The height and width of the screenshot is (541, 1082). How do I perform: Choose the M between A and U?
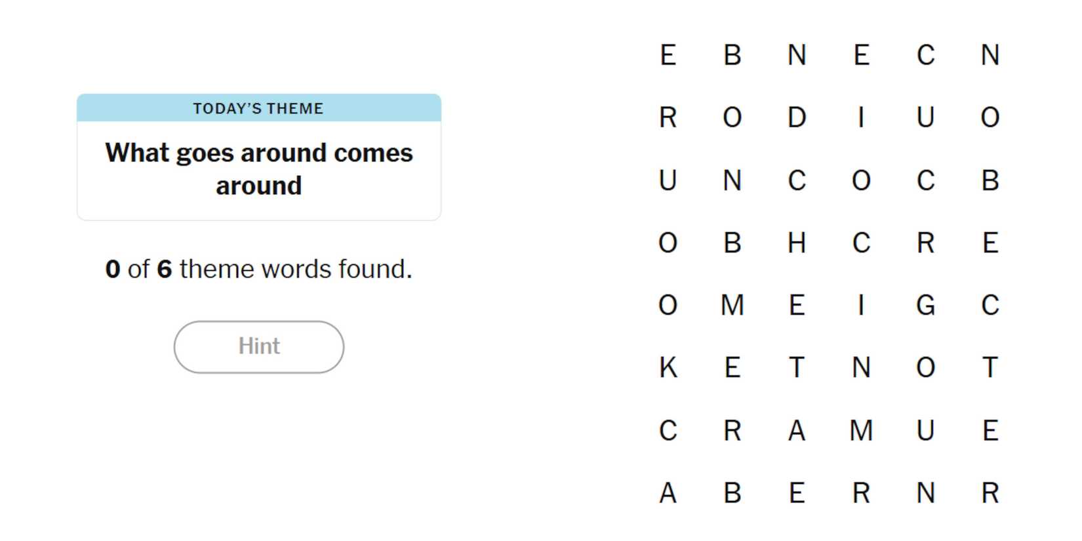coord(861,431)
